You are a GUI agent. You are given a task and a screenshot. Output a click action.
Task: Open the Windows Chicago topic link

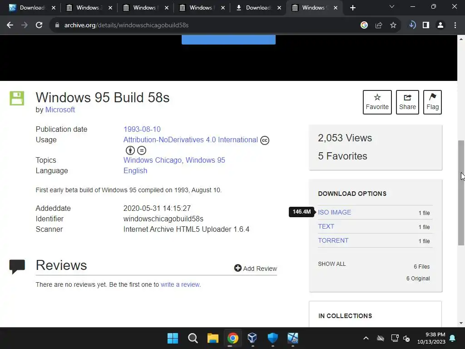(153, 160)
